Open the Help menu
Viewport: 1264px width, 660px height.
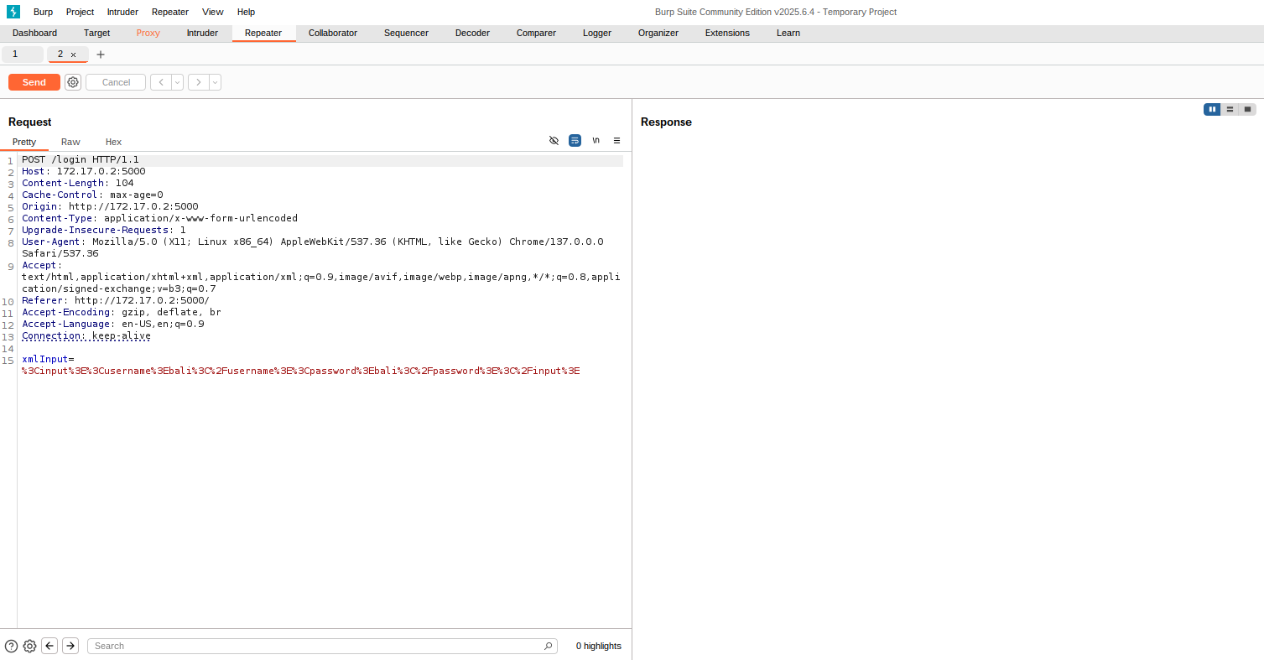coord(246,12)
